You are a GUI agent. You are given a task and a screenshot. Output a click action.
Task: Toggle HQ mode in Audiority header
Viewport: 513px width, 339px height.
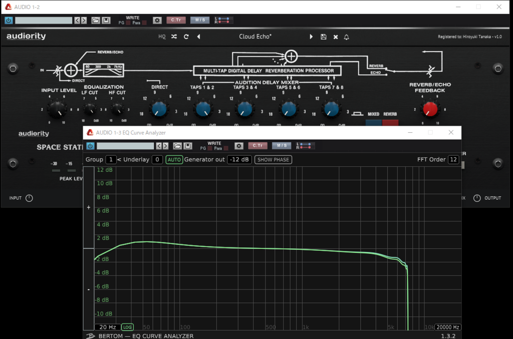(162, 37)
